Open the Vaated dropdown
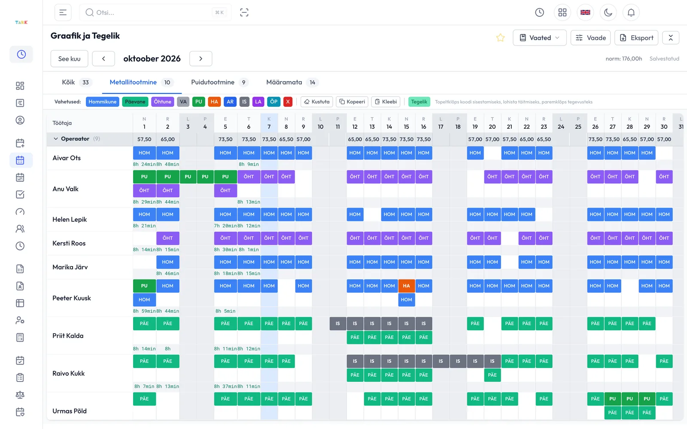Screen dimensions: 687x429 pos(540,38)
